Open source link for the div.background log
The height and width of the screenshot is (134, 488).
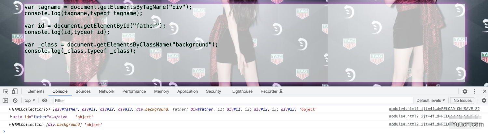[434, 124]
